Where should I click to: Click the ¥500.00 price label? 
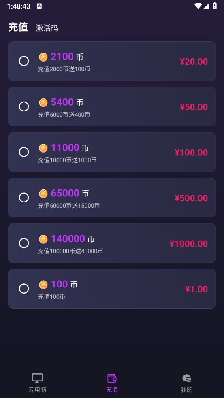tap(191, 198)
